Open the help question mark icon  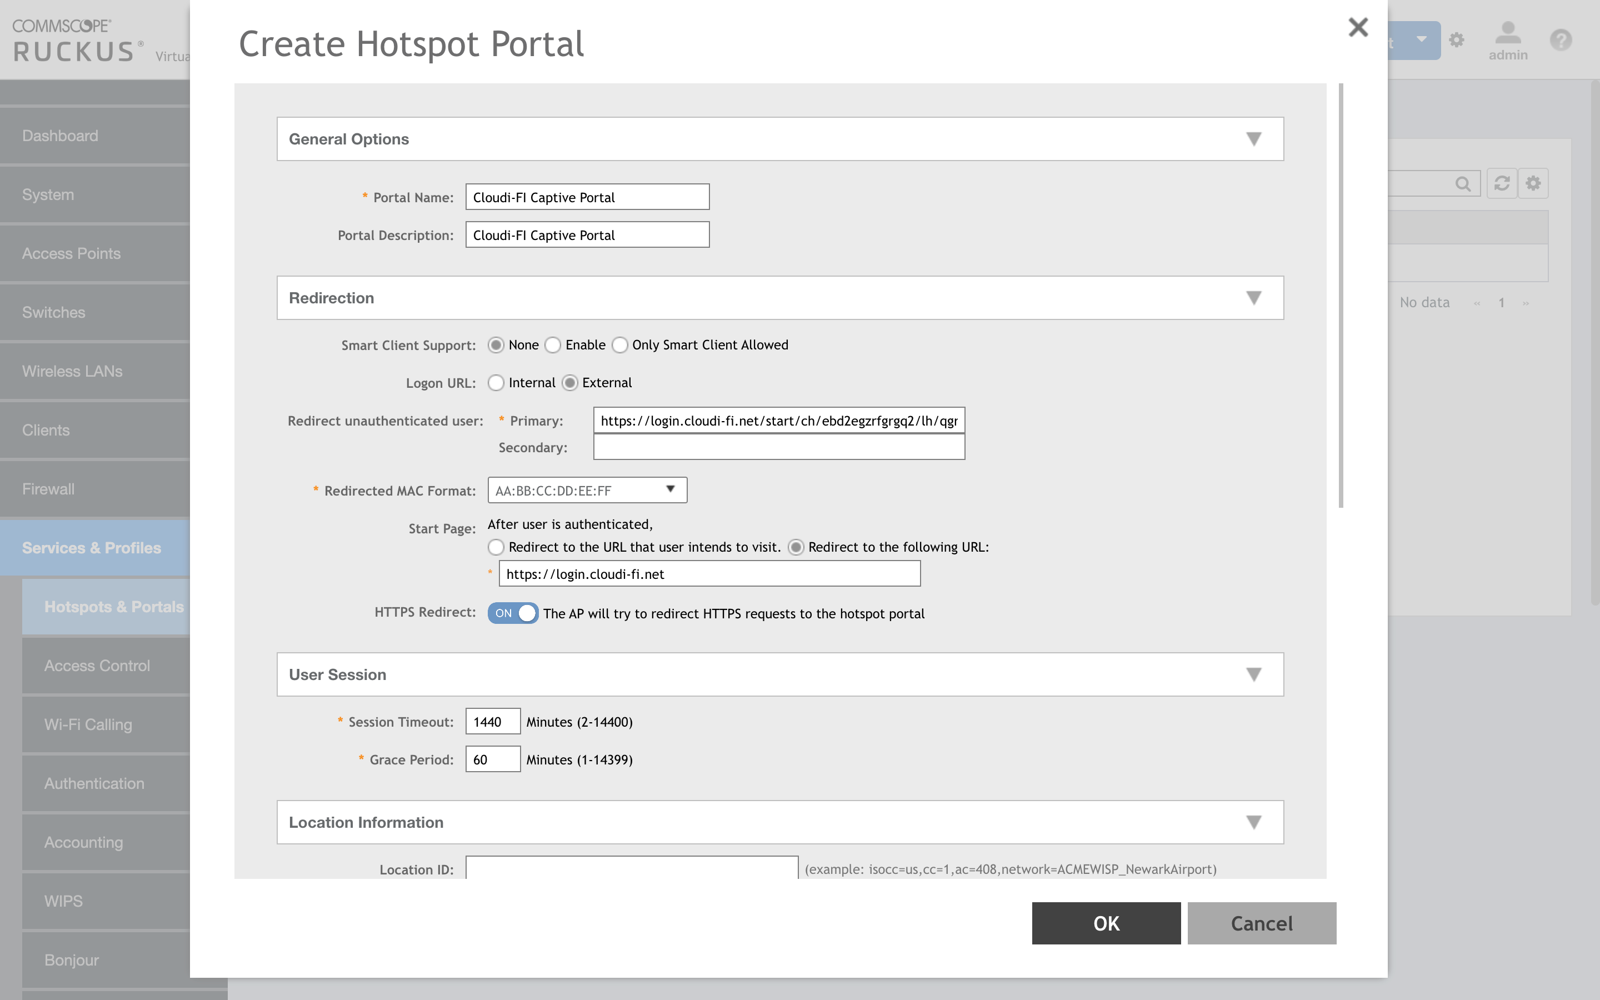(1561, 41)
